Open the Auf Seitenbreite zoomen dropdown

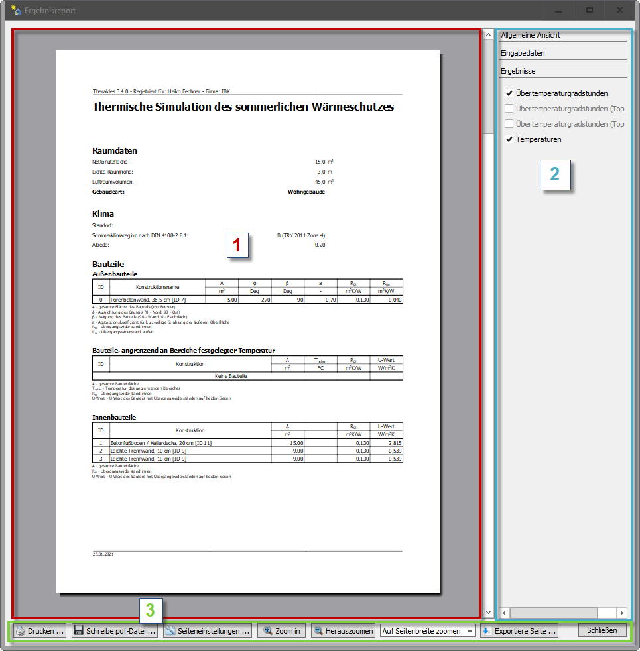click(427, 630)
